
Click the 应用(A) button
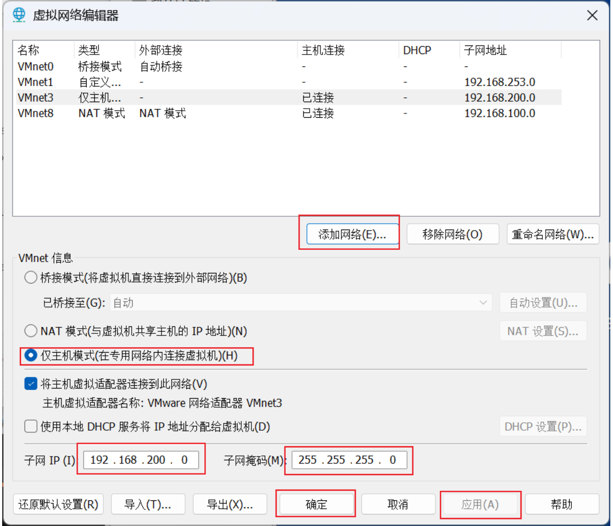[480, 504]
